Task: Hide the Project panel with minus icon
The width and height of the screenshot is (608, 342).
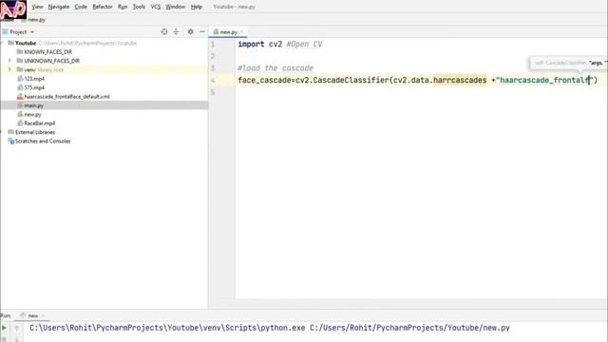Action: point(202,31)
